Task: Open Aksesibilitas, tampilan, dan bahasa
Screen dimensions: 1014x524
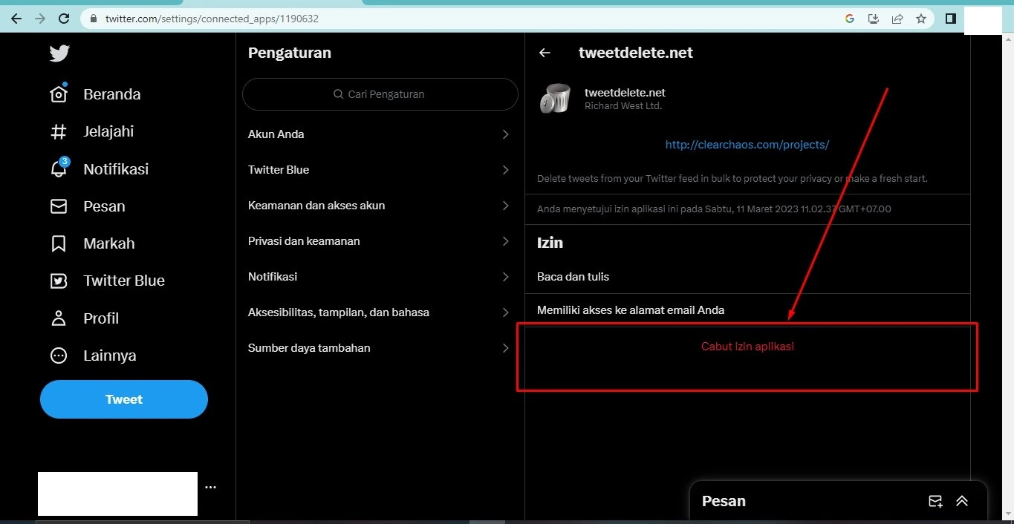Action: click(380, 312)
